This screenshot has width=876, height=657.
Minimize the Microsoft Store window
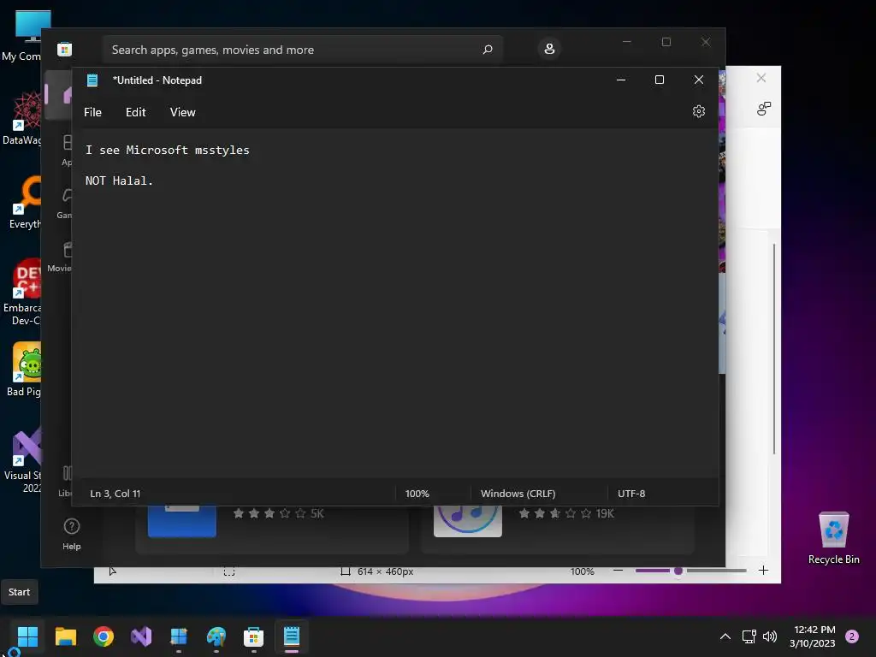pos(627,42)
